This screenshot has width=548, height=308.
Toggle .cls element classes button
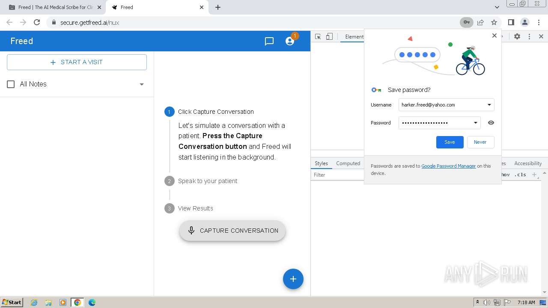point(521,175)
